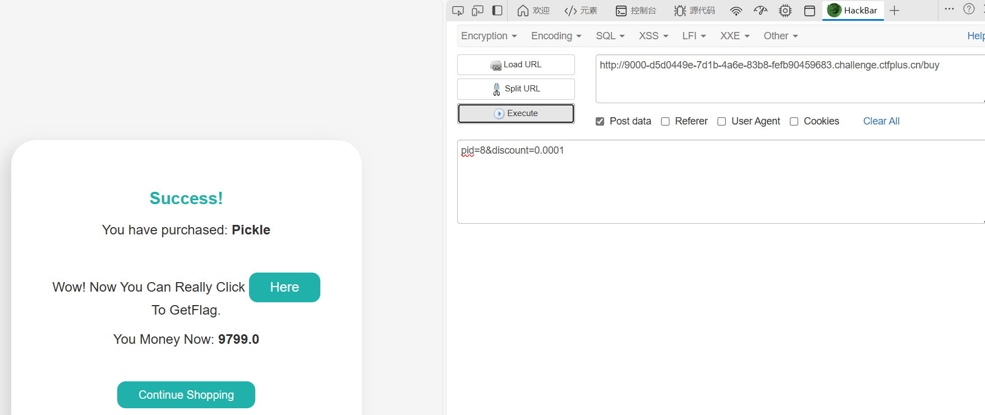Click the Here button to get flag

coord(284,287)
